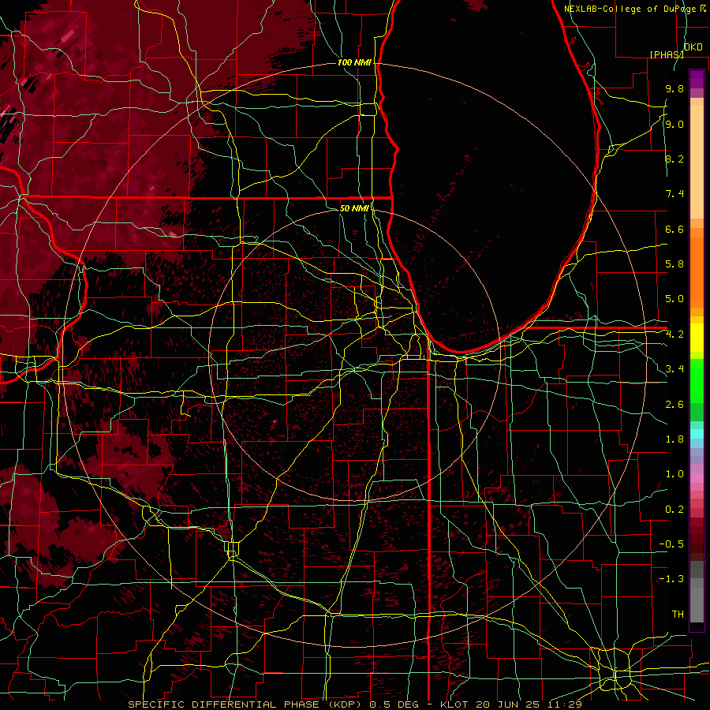Pick the orange segment of the color bar

pyautogui.click(x=697, y=271)
